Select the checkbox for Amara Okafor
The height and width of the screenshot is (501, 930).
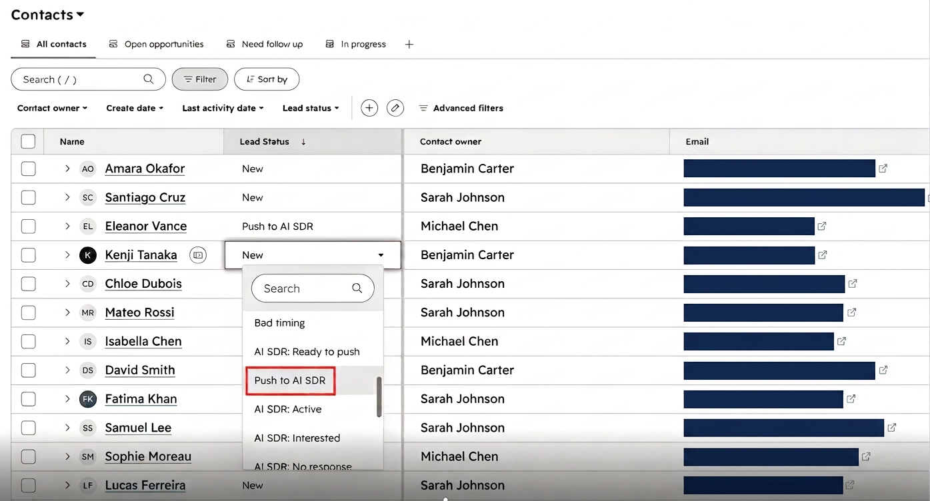pos(28,169)
